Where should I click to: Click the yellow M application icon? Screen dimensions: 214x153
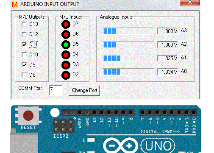click(15, 4)
